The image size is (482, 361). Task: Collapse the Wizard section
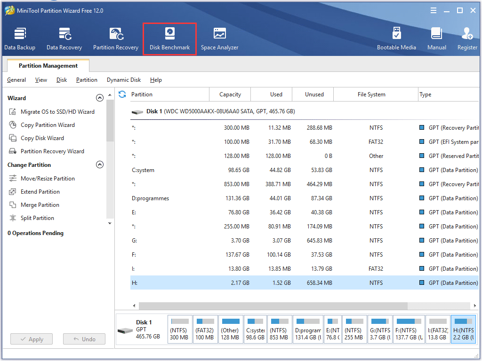100,98
